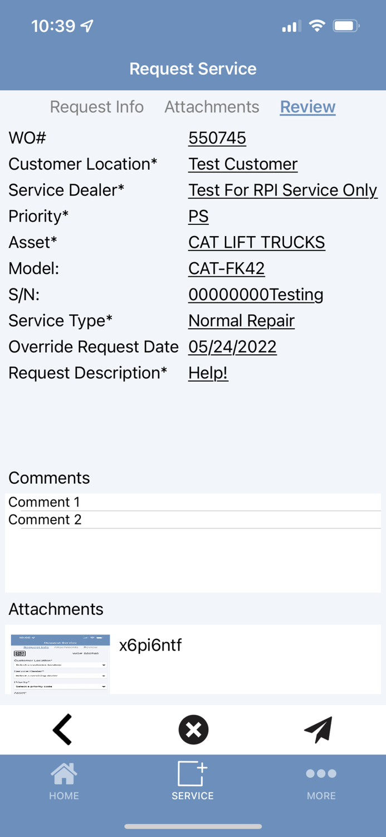Tap the Wi-Fi status bar icon
Viewport: 386px width, 837px height.
pos(316,25)
